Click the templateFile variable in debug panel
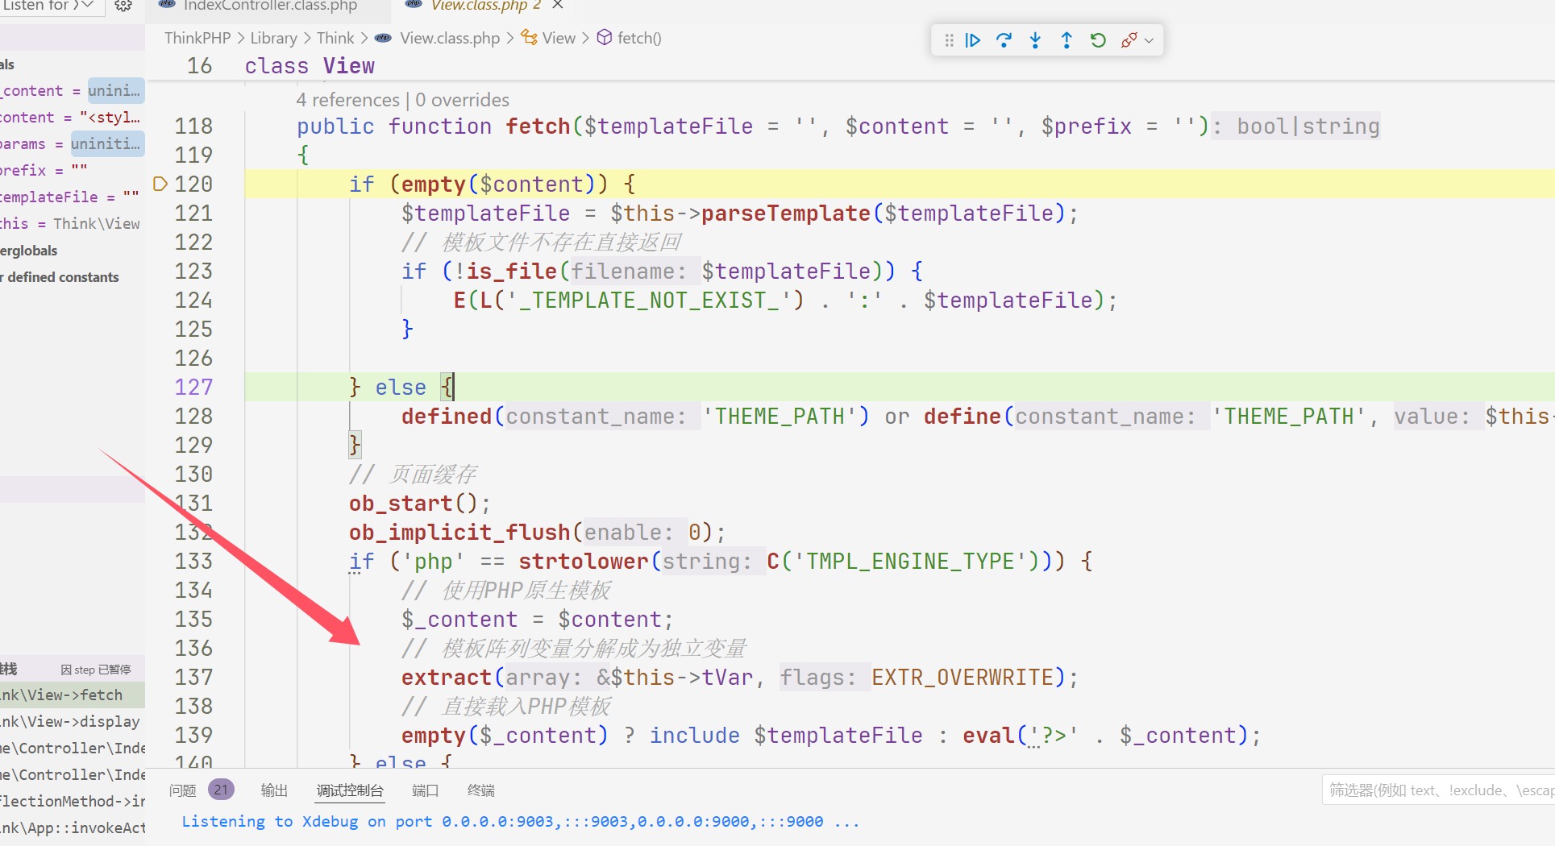This screenshot has width=1555, height=846. (x=73, y=197)
